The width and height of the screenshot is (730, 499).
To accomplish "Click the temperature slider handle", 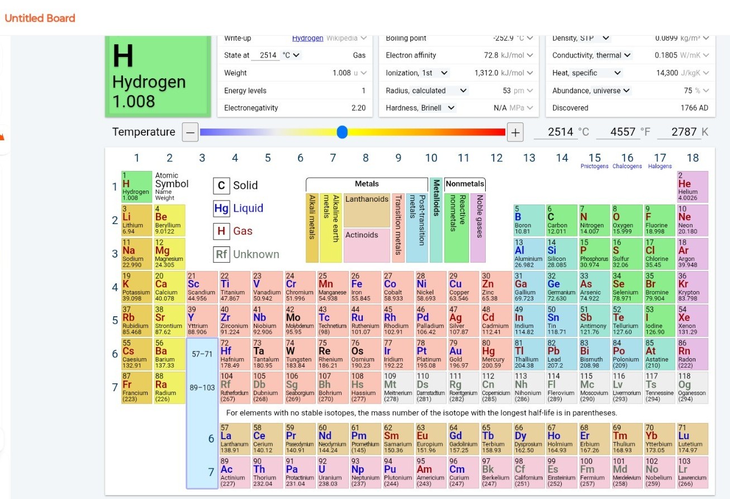I will (343, 132).
